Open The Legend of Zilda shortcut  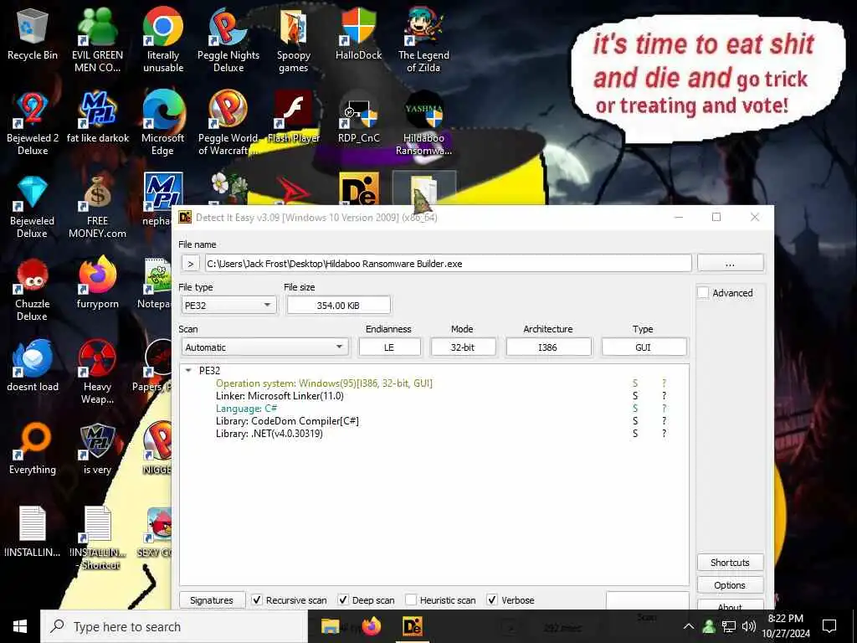423,39
